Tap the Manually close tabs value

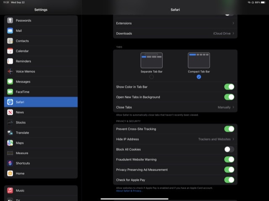[x=224, y=107]
